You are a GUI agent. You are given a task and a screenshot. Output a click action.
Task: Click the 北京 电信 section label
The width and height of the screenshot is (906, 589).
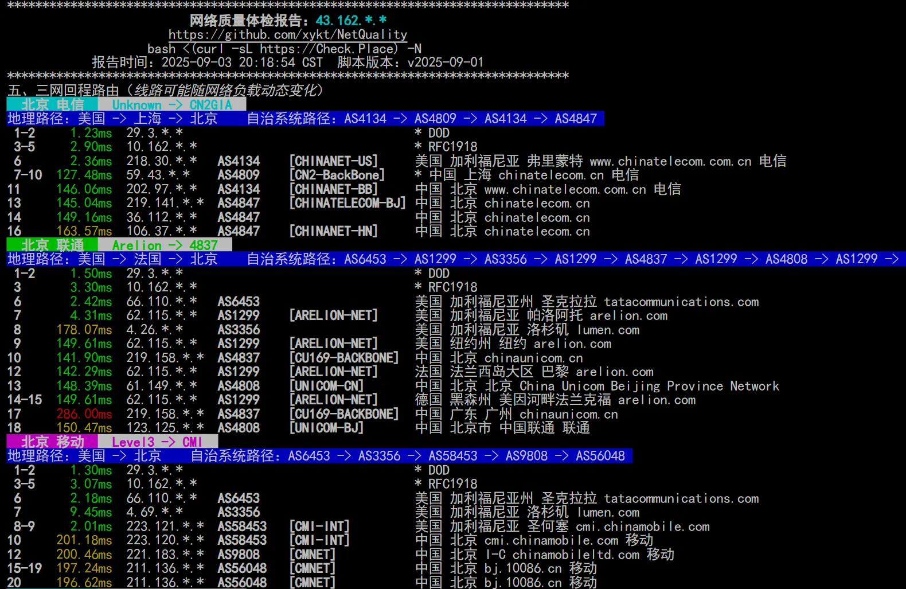click(x=52, y=104)
